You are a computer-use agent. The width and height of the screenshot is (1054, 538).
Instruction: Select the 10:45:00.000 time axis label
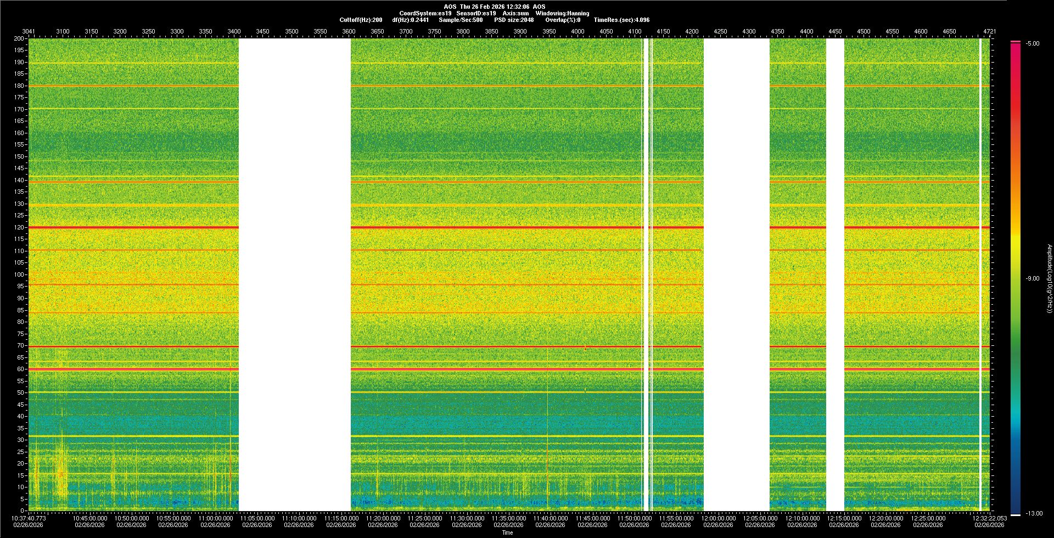[89, 518]
